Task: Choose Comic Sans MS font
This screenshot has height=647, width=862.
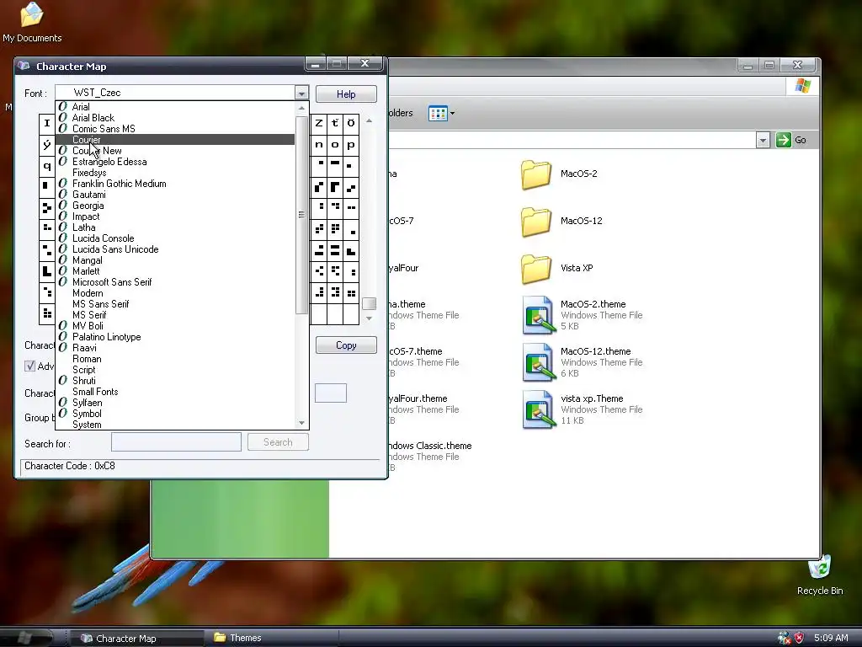Action: [175, 129]
